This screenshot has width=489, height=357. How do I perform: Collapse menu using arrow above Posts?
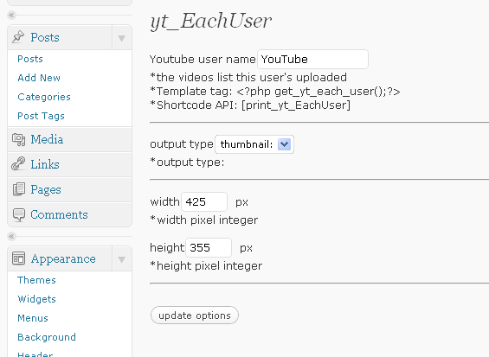(11, 15)
